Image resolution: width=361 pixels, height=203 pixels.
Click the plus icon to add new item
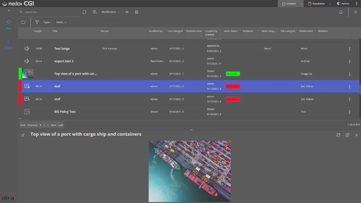click(355, 12)
